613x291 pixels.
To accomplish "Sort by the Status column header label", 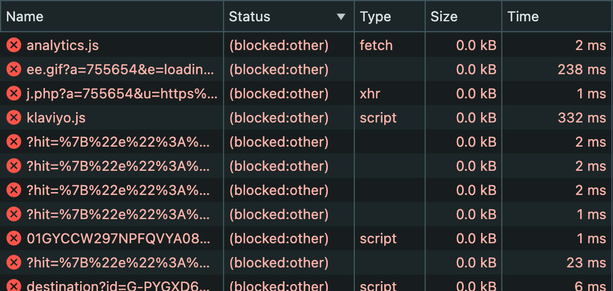I will coord(249,16).
